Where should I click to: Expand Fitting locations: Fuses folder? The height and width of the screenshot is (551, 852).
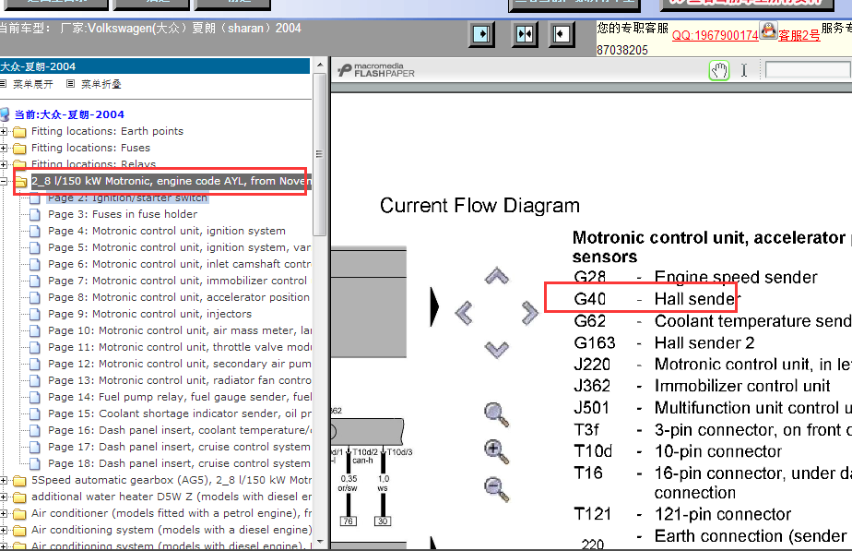(x=4, y=148)
